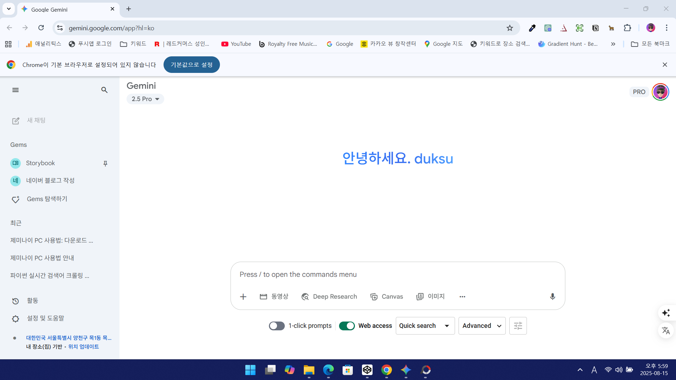The height and width of the screenshot is (380, 676).
Task: Select the Canvas tool
Action: (387, 297)
